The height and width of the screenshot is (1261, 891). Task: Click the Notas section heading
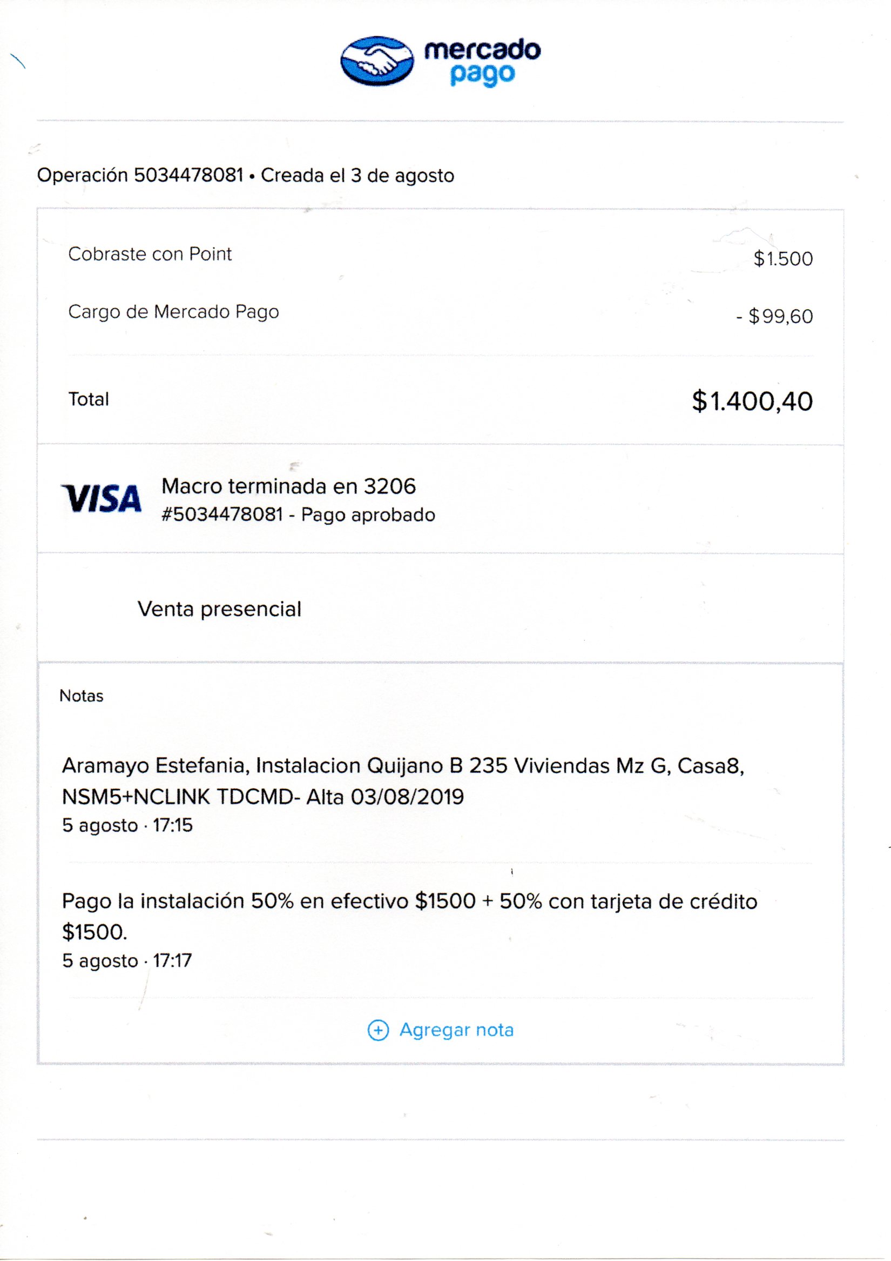pyautogui.click(x=81, y=696)
